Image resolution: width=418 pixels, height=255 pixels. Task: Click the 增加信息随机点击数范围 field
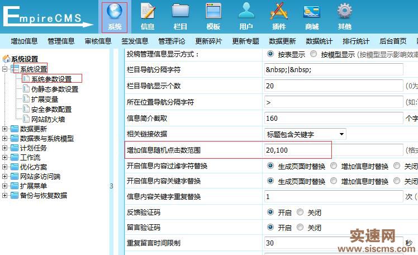(x=334, y=150)
